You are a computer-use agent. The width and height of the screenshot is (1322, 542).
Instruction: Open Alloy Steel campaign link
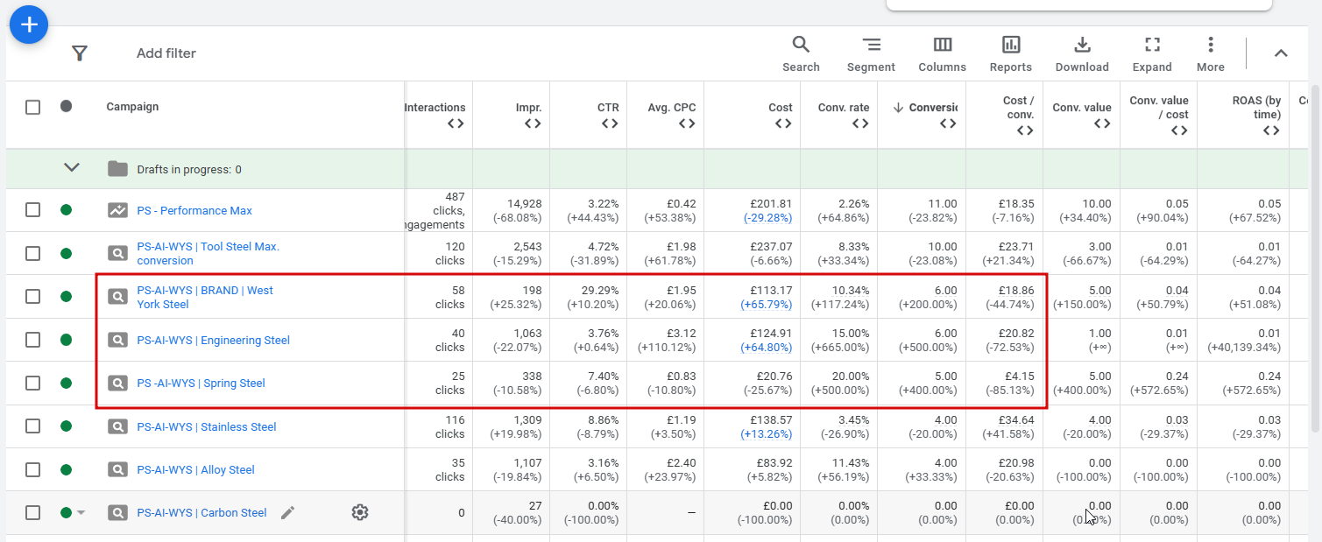coord(195,470)
